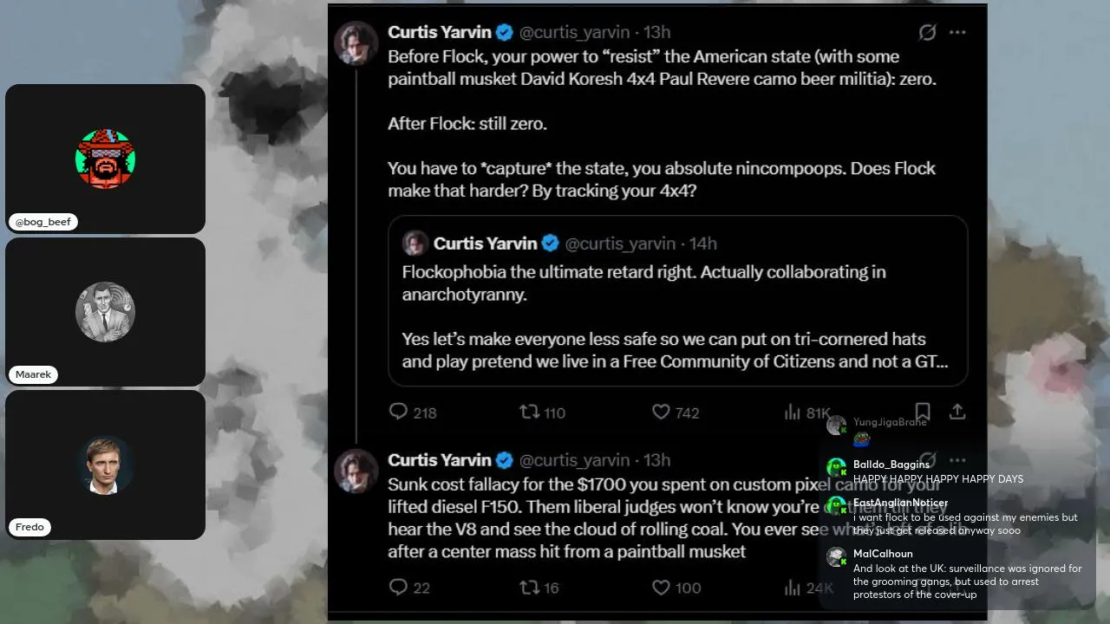Open the @curtis_yarvin handle on first tweet
Screen dimensions: 1110x624
tap(574, 32)
